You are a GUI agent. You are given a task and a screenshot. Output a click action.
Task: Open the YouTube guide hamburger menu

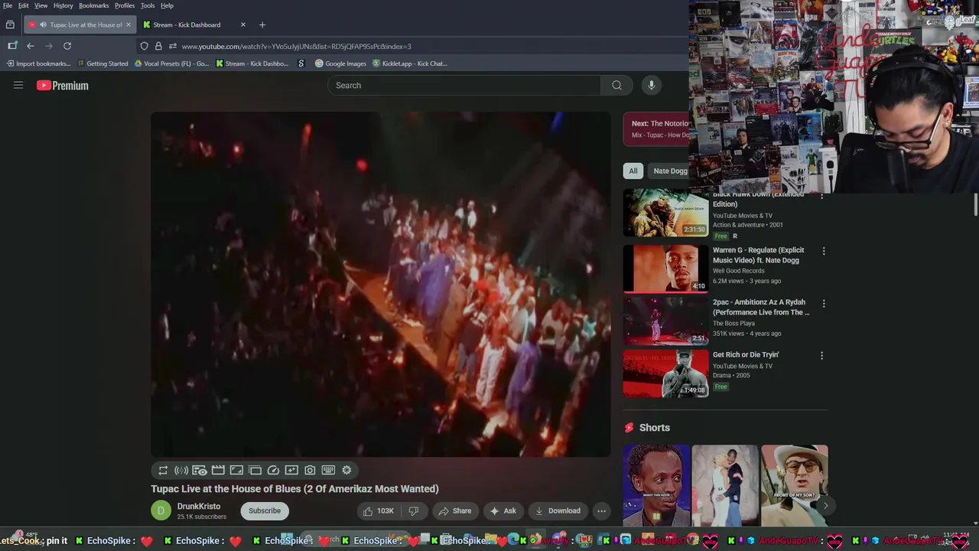[18, 85]
